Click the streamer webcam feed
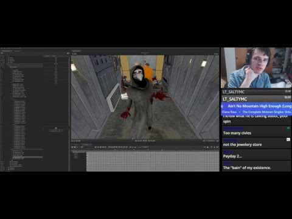The width and height of the screenshot is (292, 219). [256, 68]
